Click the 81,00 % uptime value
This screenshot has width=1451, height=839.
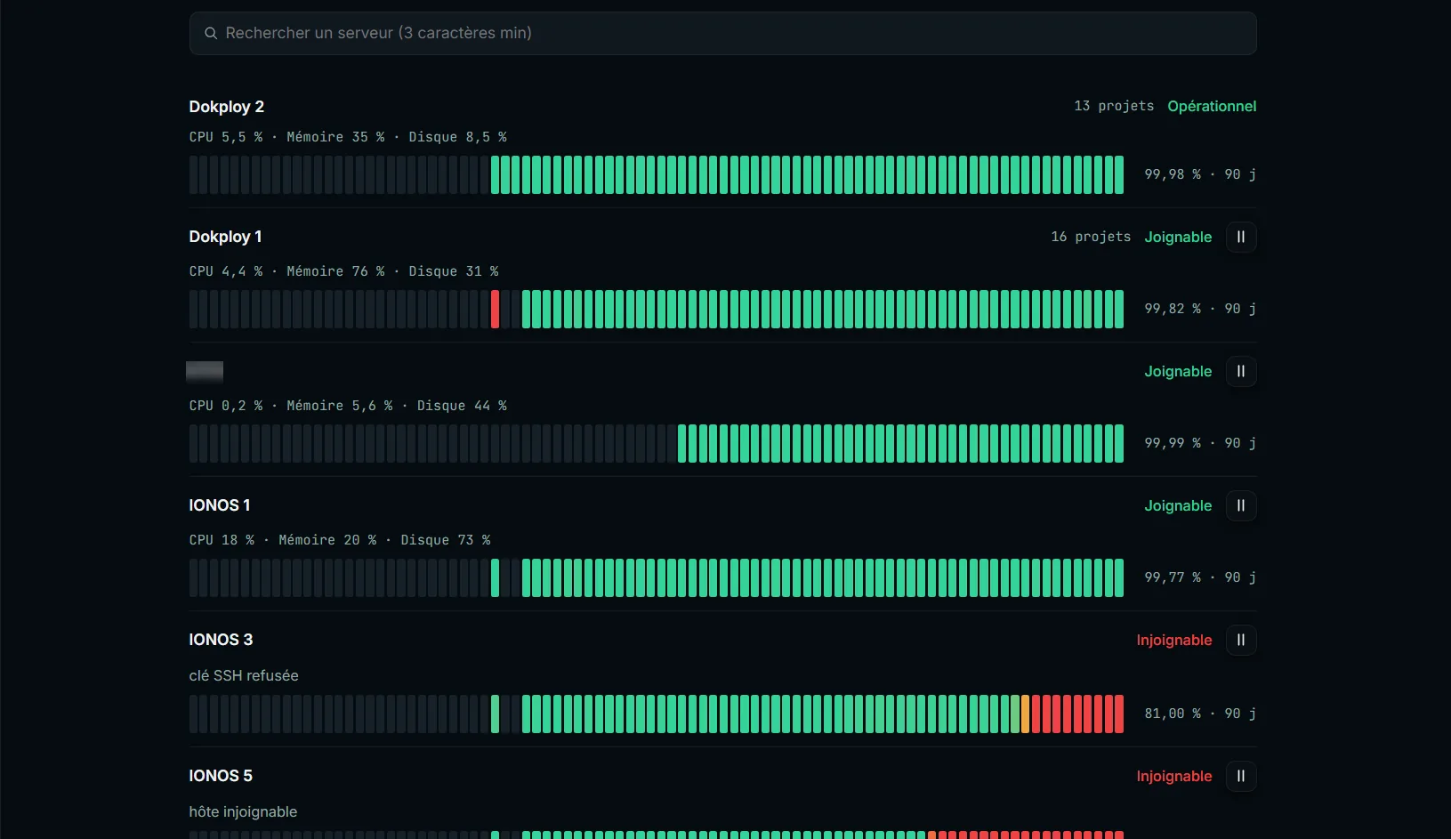(x=1173, y=714)
